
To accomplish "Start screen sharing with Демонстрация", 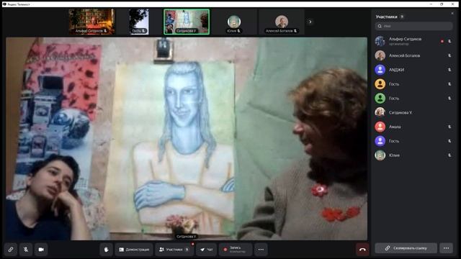I will click(x=134, y=250).
